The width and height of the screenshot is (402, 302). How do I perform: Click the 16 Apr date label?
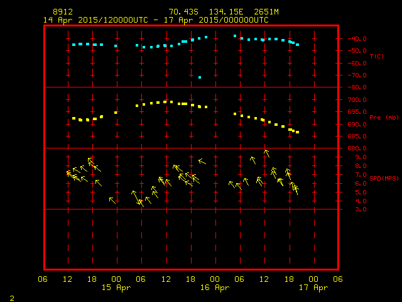[215, 288]
